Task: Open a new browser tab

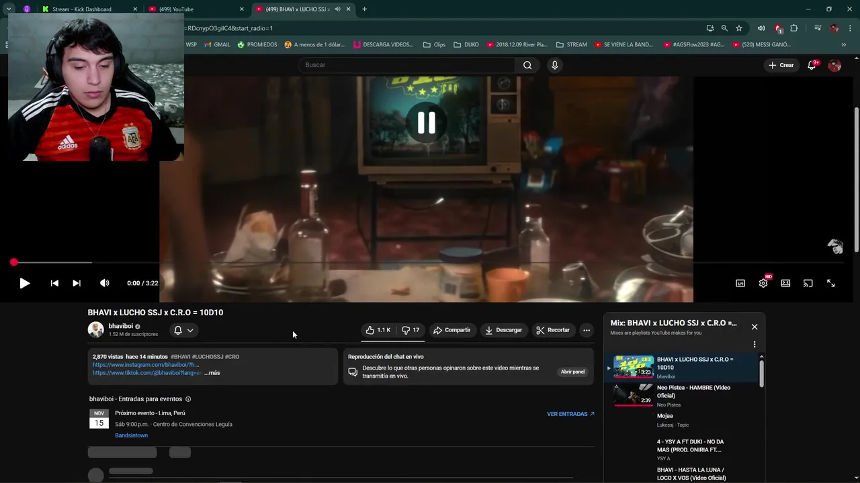Action: 364,9
